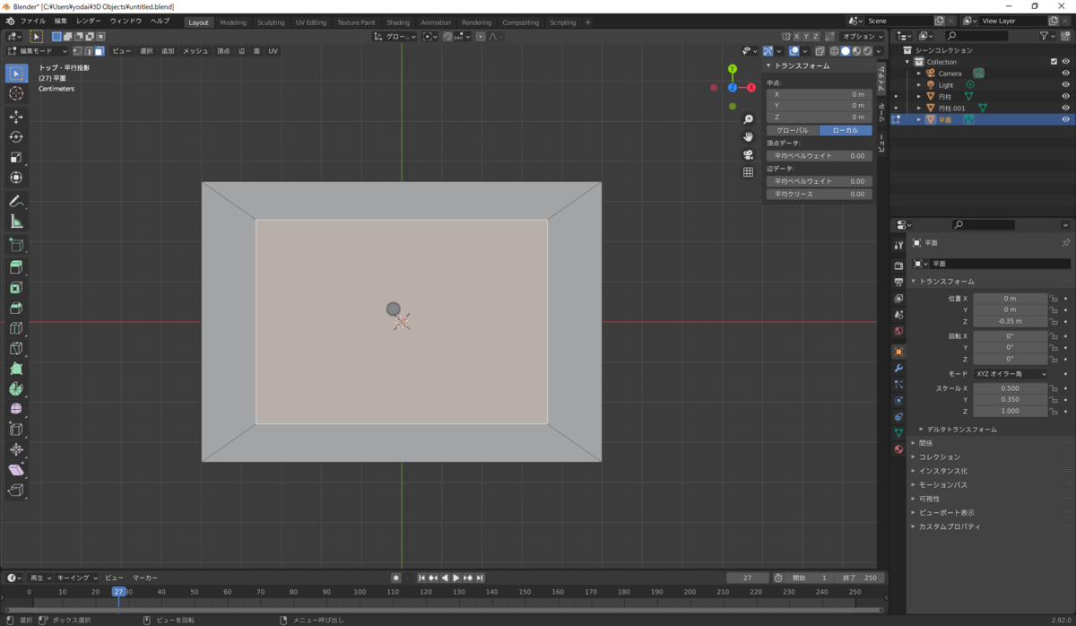
Task: Open Material properties tab icon
Action: (x=898, y=449)
